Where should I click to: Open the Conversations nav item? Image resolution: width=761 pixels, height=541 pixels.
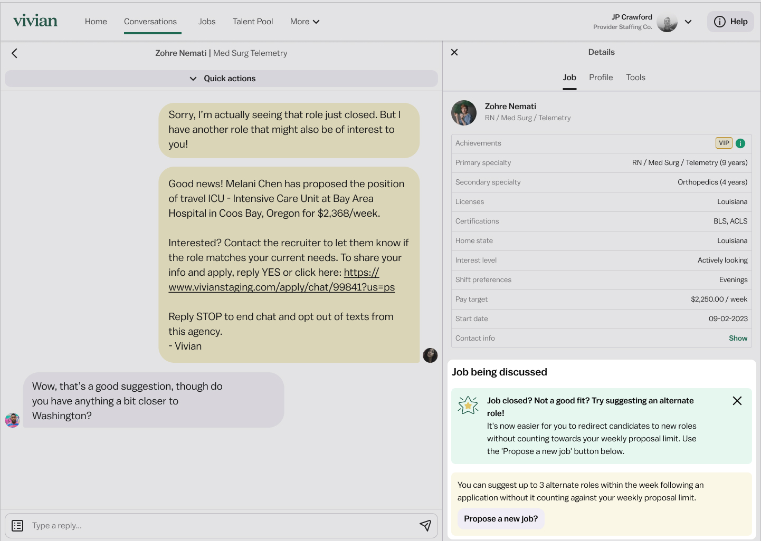pyautogui.click(x=150, y=22)
